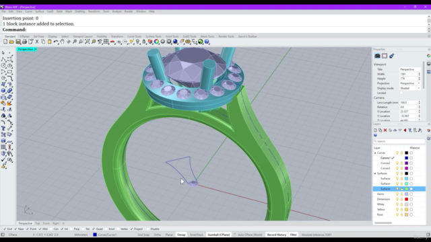Toggle Osnap in status bar
The image size is (431, 242).
[181, 235]
